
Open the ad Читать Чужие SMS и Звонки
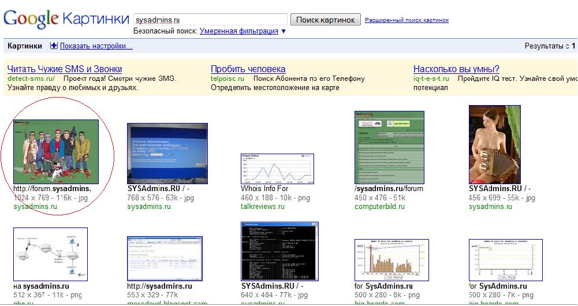point(65,69)
